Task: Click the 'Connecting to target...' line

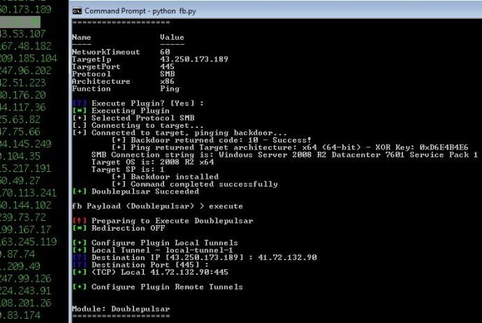Action: coord(138,126)
